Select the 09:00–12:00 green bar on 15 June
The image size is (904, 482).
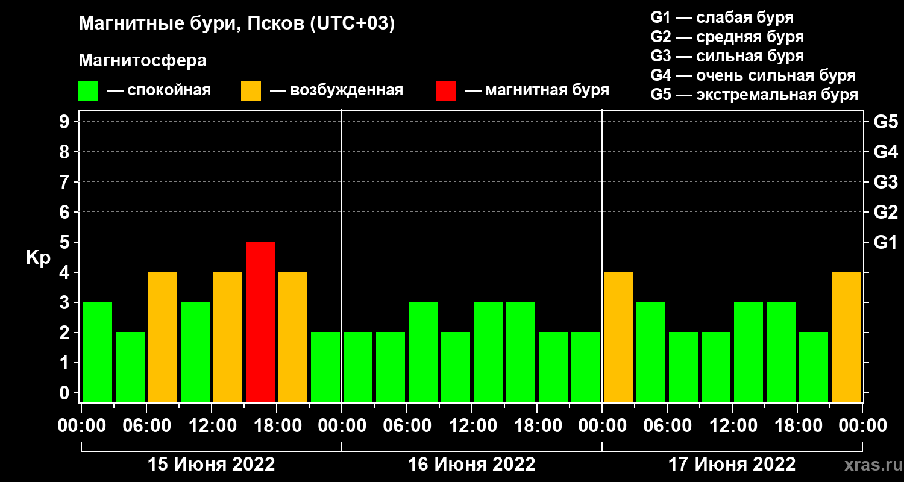point(195,352)
